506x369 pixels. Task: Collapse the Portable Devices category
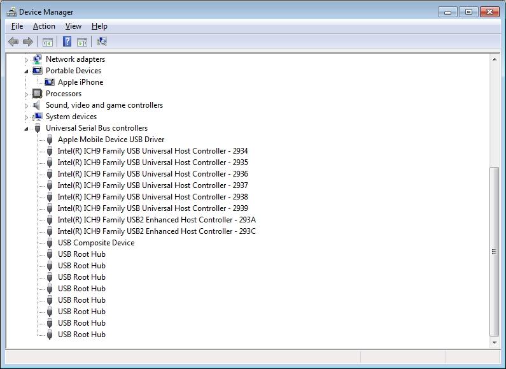[x=27, y=71]
